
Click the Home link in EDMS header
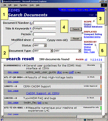click(x=63, y=10)
